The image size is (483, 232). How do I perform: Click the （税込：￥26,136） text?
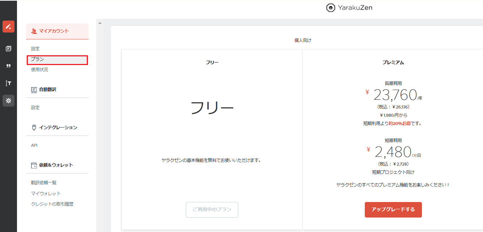[x=393, y=107]
